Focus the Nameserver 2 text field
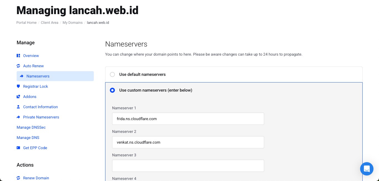Screen dimensions: 379x181 point(188,142)
